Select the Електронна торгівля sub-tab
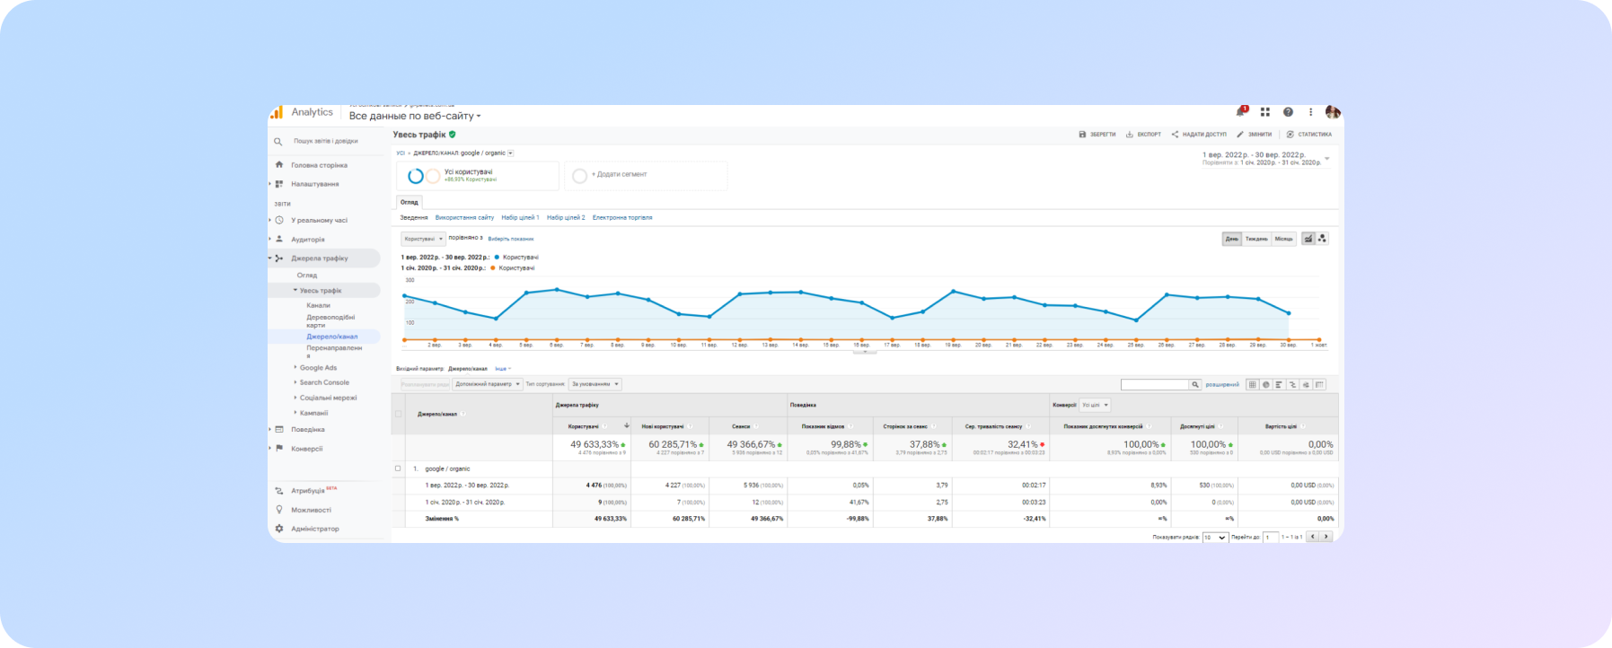This screenshot has height=648, width=1612. point(622,217)
